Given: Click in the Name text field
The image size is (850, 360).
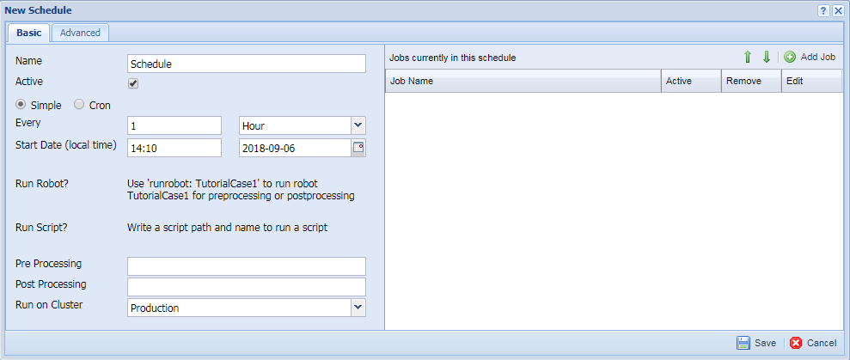Looking at the screenshot, I should [246, 64].
